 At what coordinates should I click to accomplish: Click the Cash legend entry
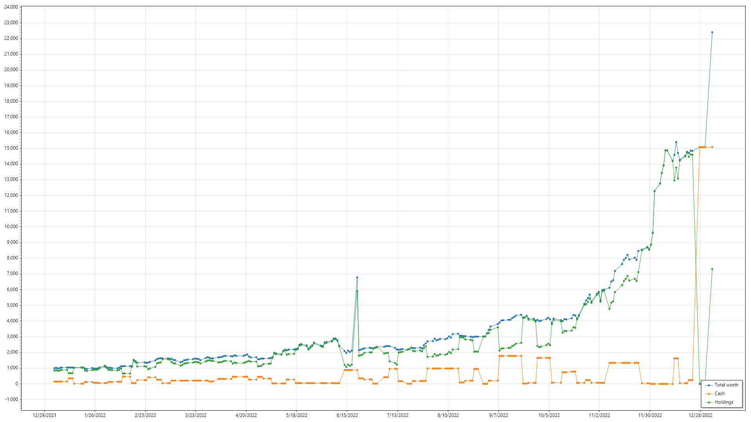(720, 393)
